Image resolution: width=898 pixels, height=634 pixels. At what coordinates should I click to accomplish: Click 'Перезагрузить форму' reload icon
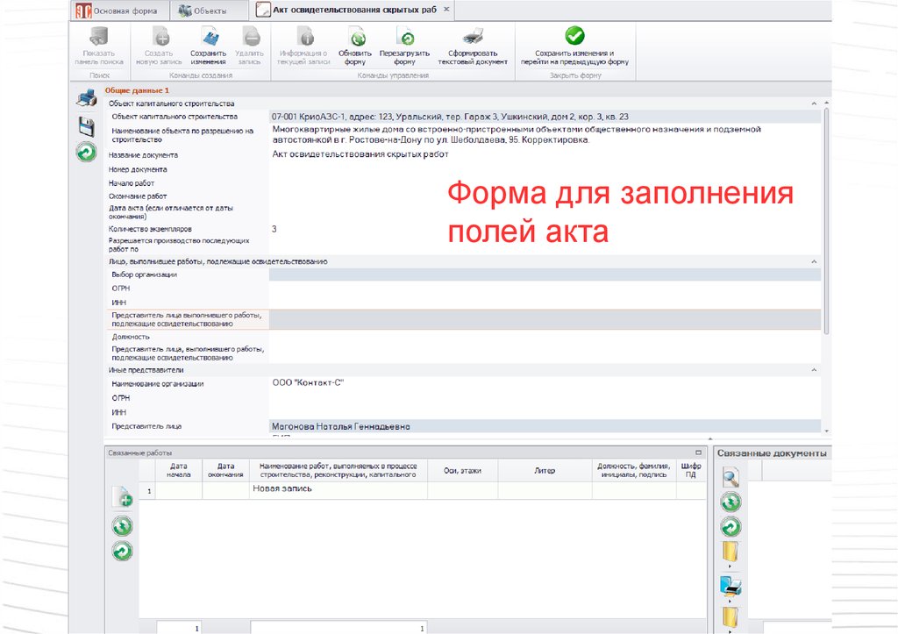404,38
